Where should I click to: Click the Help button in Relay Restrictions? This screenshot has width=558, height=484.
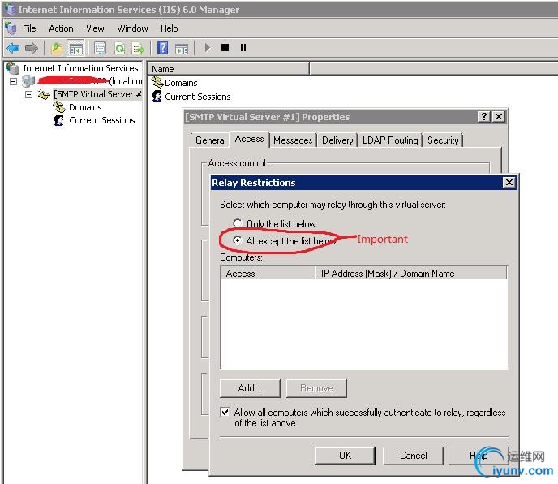point(479,456)
